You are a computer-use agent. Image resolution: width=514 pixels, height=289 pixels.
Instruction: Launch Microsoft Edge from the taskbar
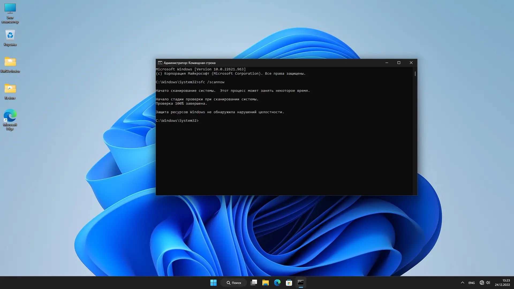[x=277, y=283]
